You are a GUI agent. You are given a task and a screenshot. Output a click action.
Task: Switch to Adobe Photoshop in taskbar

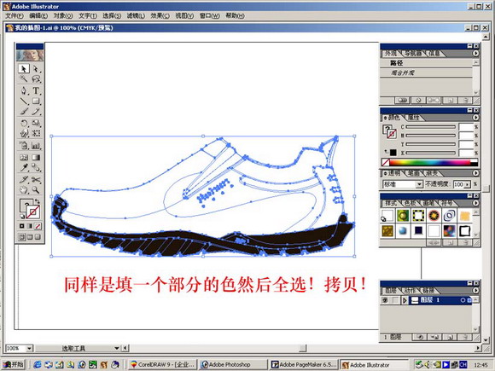(233, 365)
